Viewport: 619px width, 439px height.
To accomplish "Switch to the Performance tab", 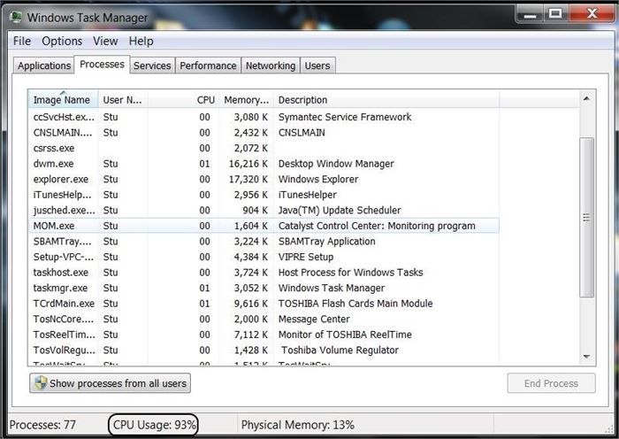I will (208, 65).
